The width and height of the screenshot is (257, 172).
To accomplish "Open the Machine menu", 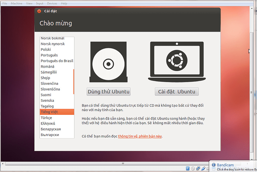I will (16, 3).
